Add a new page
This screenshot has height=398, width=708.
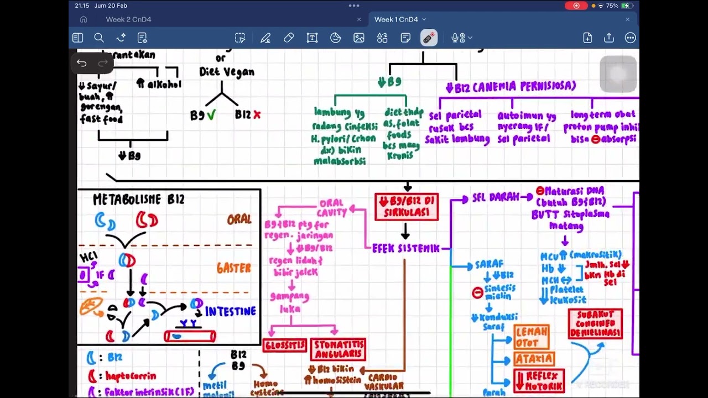pyautogui.click(x=587, y=38)
